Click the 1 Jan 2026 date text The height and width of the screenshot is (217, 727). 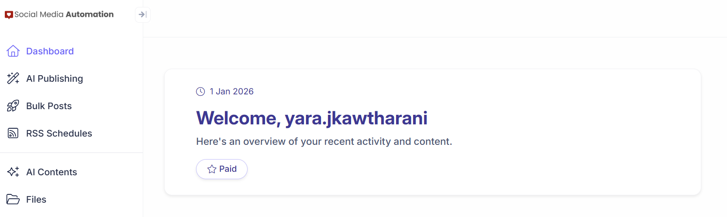(x=231, y=91)
